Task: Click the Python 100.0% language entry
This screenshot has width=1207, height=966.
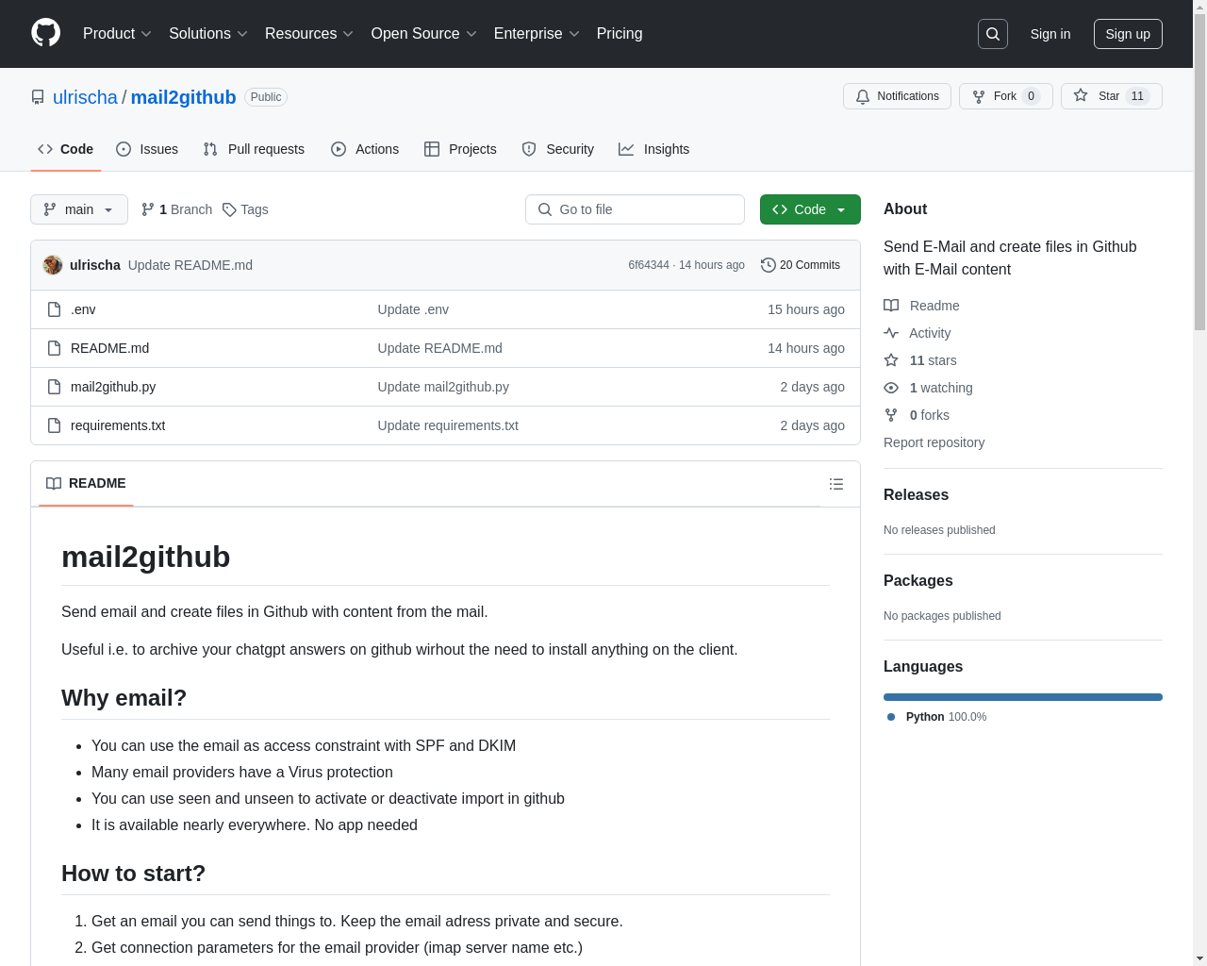Action: (937, 717)
